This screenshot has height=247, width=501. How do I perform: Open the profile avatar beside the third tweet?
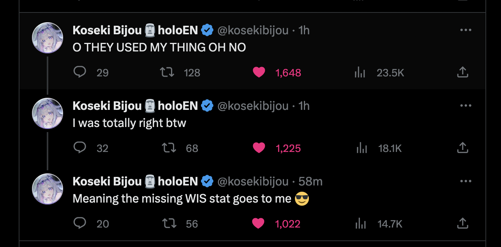[x=48, y=189]
